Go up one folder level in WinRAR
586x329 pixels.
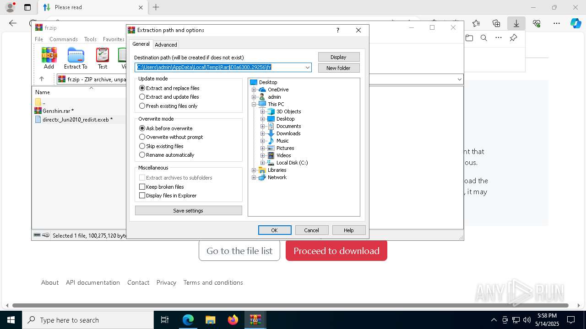click(x=42, y=79)
